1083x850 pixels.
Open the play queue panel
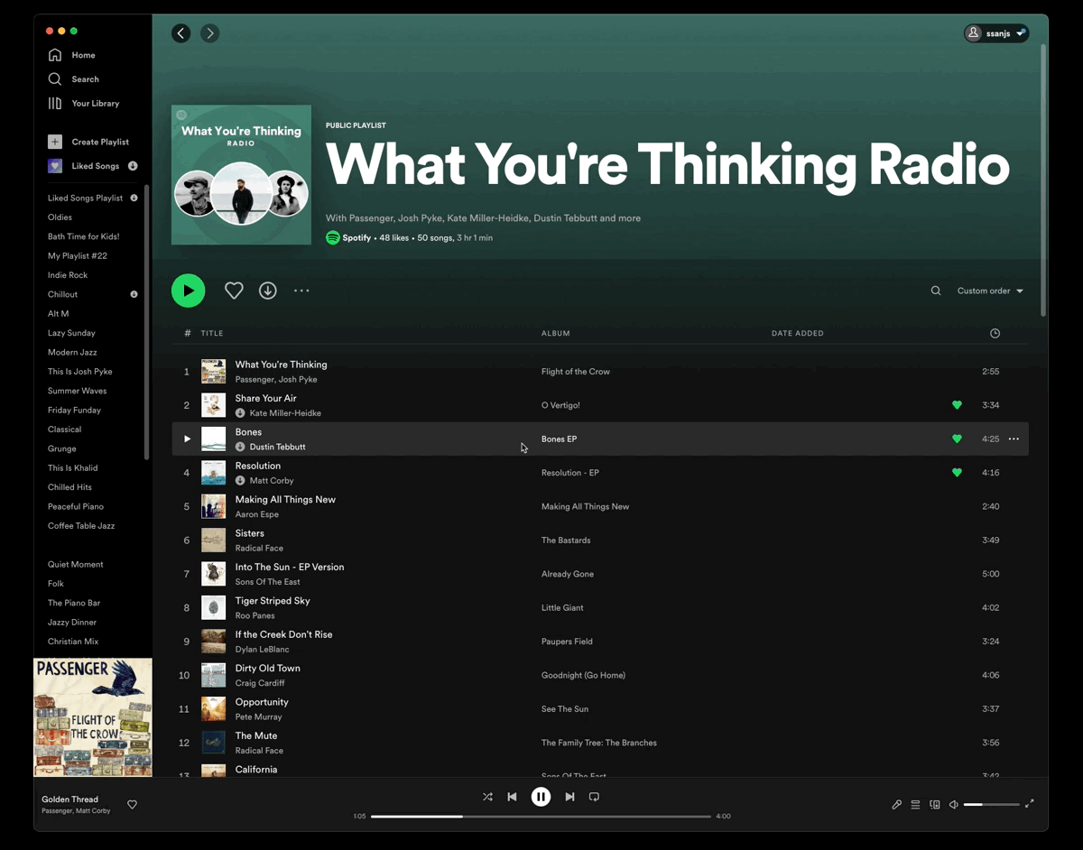[x=914, y=804]
